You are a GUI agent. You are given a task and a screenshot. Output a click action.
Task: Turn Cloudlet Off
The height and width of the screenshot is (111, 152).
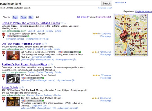coord(37,17)
